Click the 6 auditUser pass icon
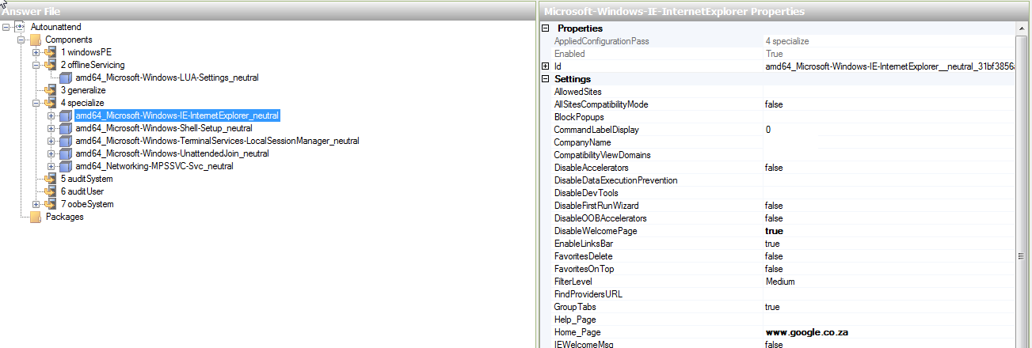The height and width of the screenshot is (348, 1032). (50, 191)
